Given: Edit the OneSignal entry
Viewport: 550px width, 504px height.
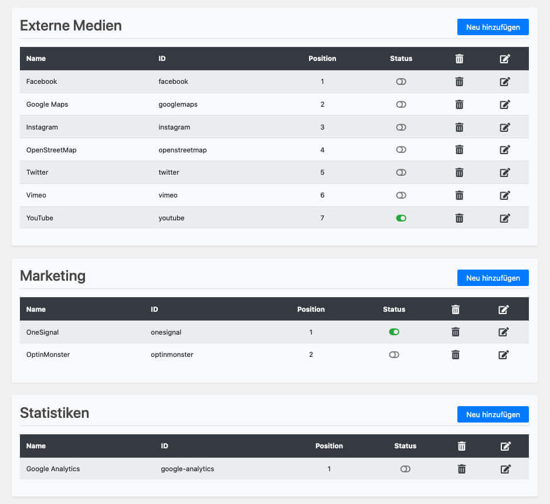Looking at the screenshot, I should 504,332.
